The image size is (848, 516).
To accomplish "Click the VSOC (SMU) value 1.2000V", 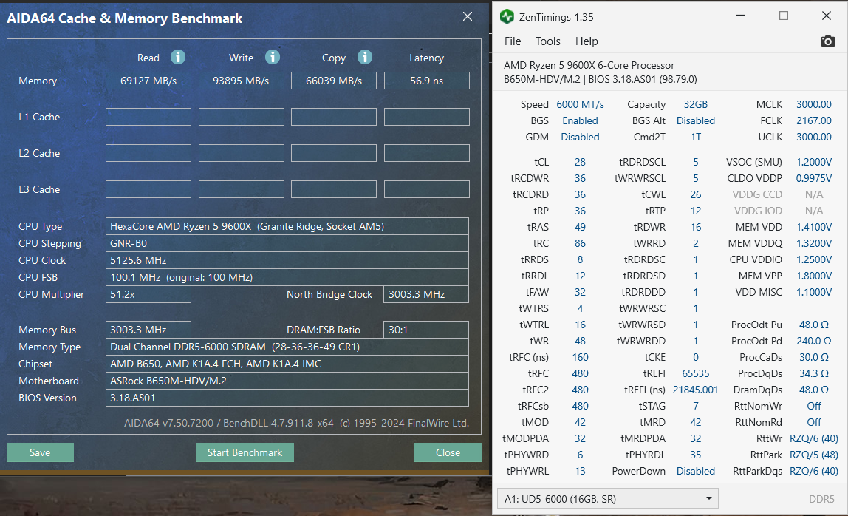I will (x=813, y=162).
